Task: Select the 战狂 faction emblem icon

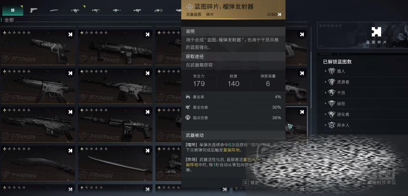Action: pyautogui.click(x=331, y=103)
